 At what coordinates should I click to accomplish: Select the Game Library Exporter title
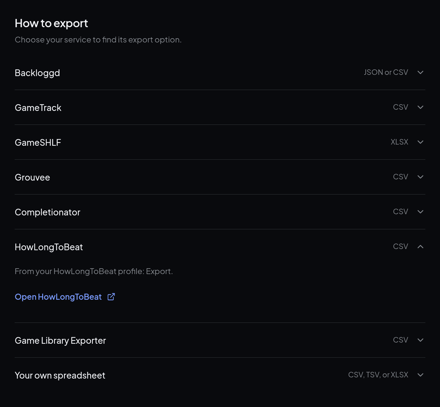(60, 341)
